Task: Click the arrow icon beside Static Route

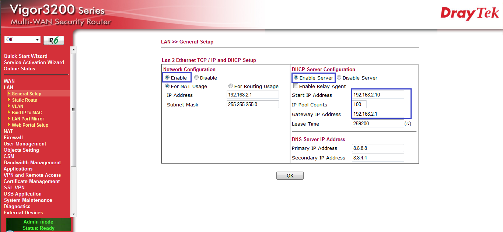Action: tap(9, 100)
